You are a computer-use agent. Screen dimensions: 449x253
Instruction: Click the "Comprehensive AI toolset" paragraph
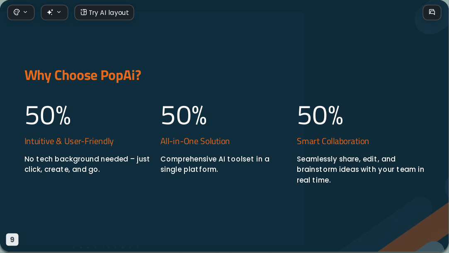click(215, 164)
